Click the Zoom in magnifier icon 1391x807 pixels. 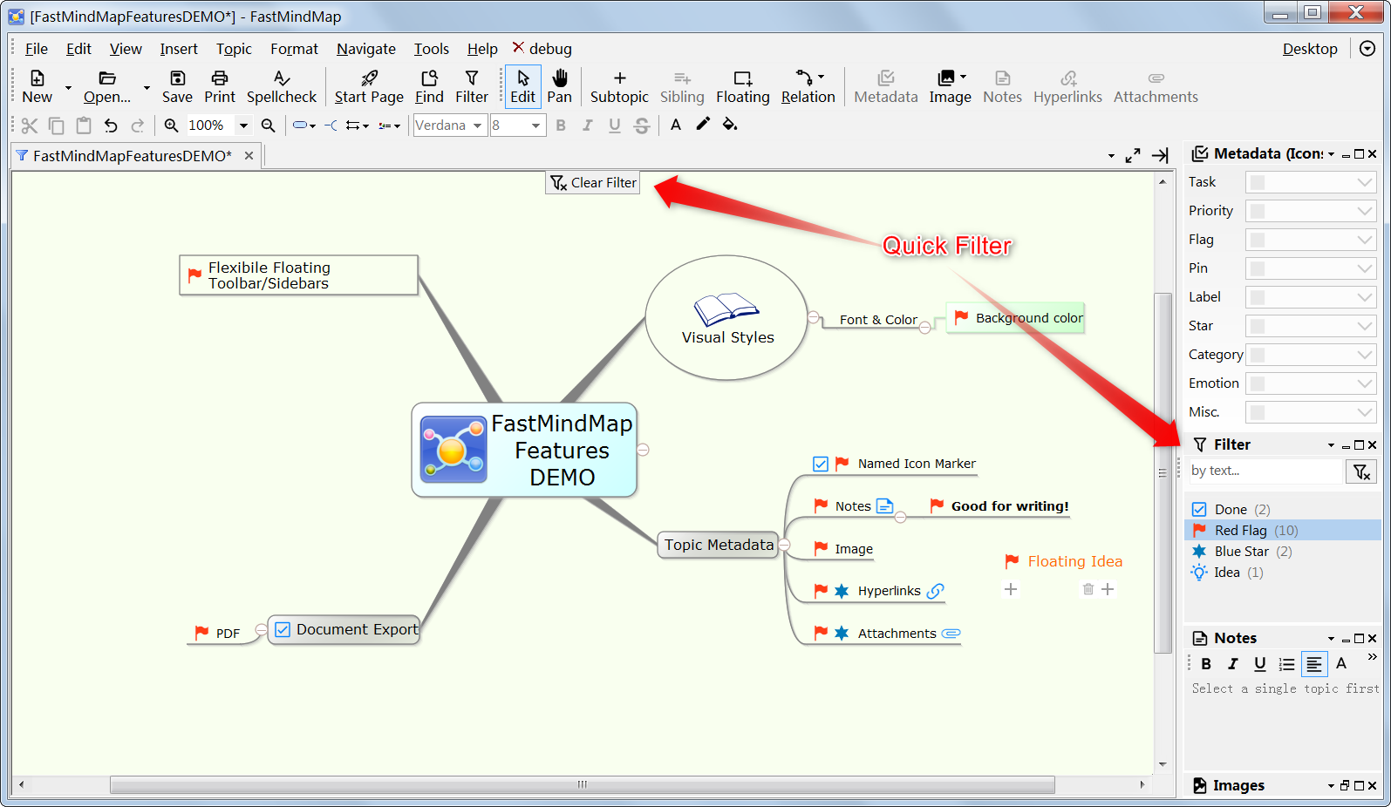tap(171, 125)
